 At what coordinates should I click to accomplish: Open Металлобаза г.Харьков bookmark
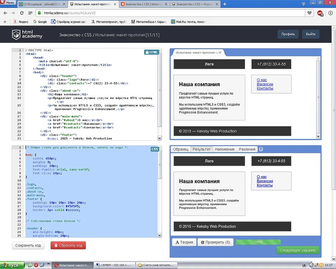click(149, 22)
